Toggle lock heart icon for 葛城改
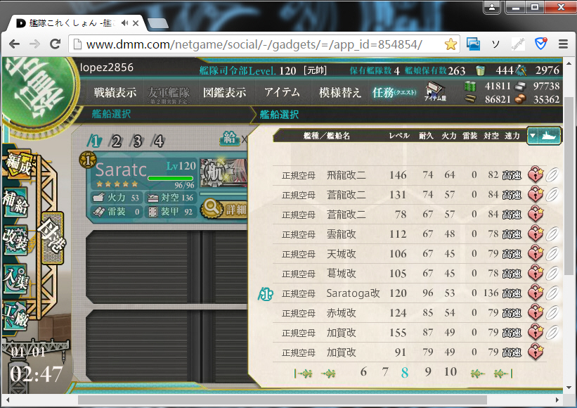The width and height of the screenshot is (577, 408). tap(536, 273)
